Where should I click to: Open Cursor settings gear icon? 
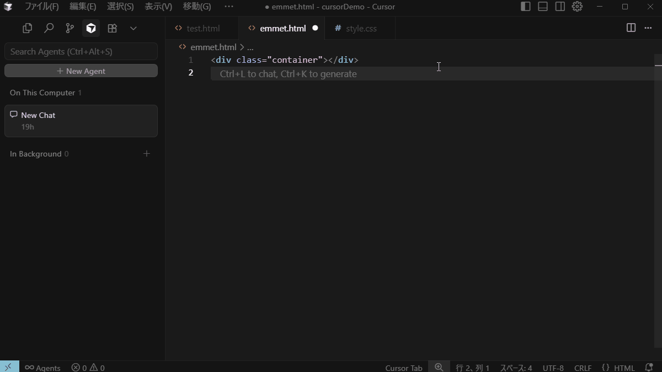click(577, 7)
